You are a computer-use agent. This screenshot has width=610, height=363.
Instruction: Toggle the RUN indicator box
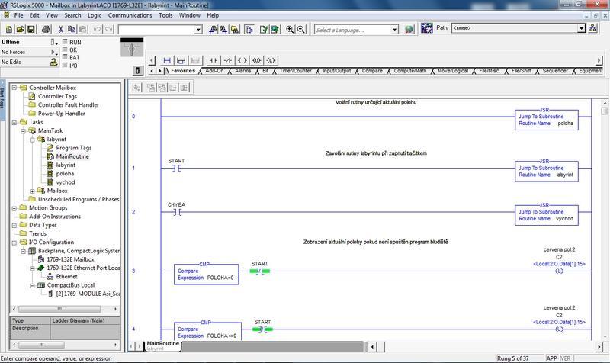[x=65, y=42]
